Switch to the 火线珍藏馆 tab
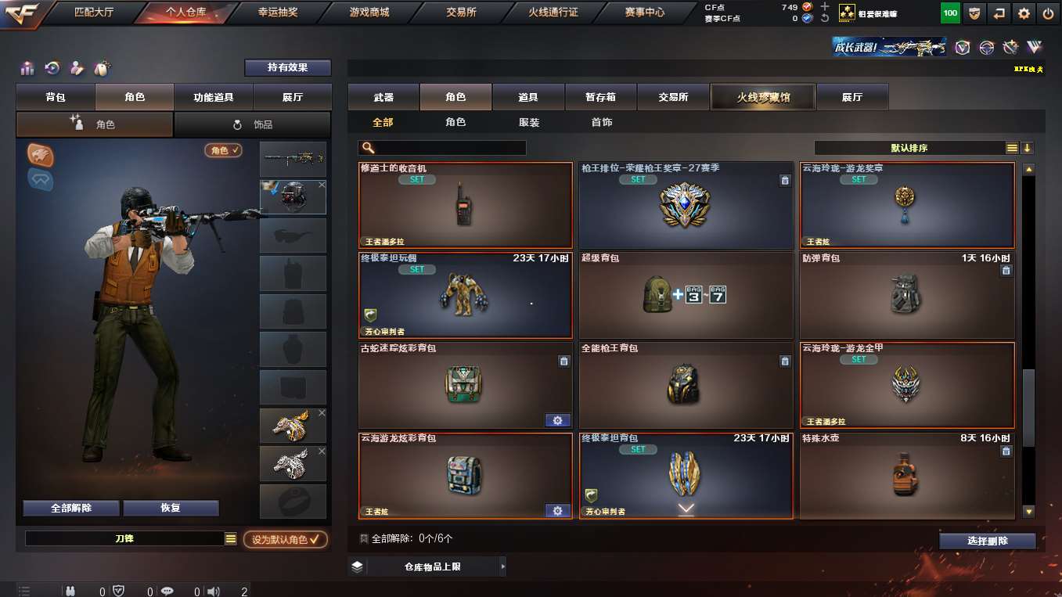 pos(763,97)
